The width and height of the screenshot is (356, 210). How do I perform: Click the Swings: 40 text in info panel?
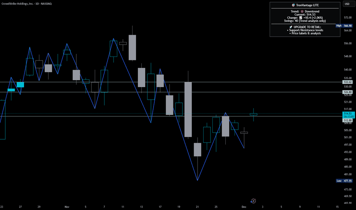[304, 21]
